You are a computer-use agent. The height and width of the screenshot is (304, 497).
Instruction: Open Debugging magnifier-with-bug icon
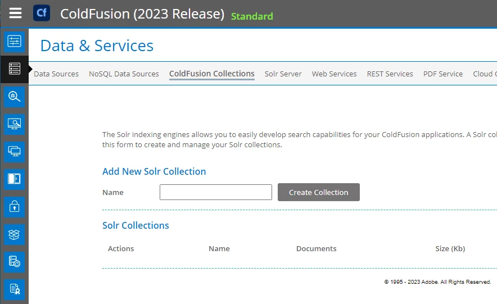point(14,97)
